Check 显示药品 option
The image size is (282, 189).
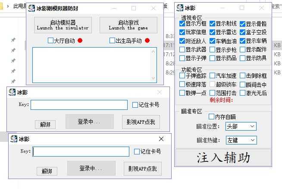pos(213,58)
